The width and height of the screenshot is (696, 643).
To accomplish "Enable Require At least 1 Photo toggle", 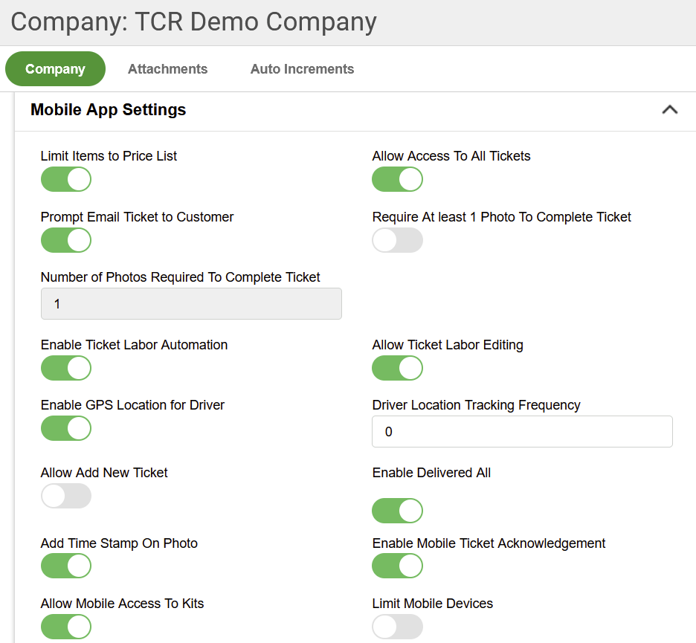I will coord(397,240).
